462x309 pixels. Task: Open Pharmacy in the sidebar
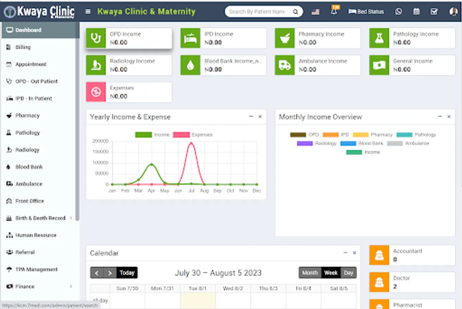pos(27,115)
